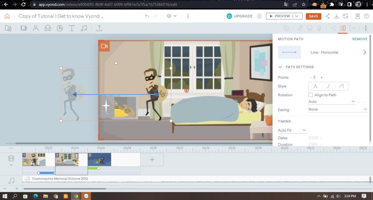Save the video
This screenshot has width=373, height=200.
coord(314,16)
